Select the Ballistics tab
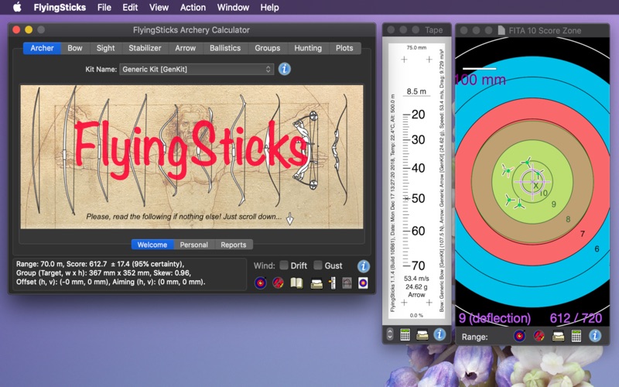Image resolution: width=619 pixels, height=387 pixels. (225, 48)
